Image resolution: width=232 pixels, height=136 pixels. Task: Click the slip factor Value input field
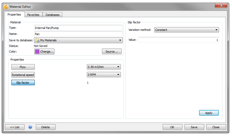pos(178,40)
